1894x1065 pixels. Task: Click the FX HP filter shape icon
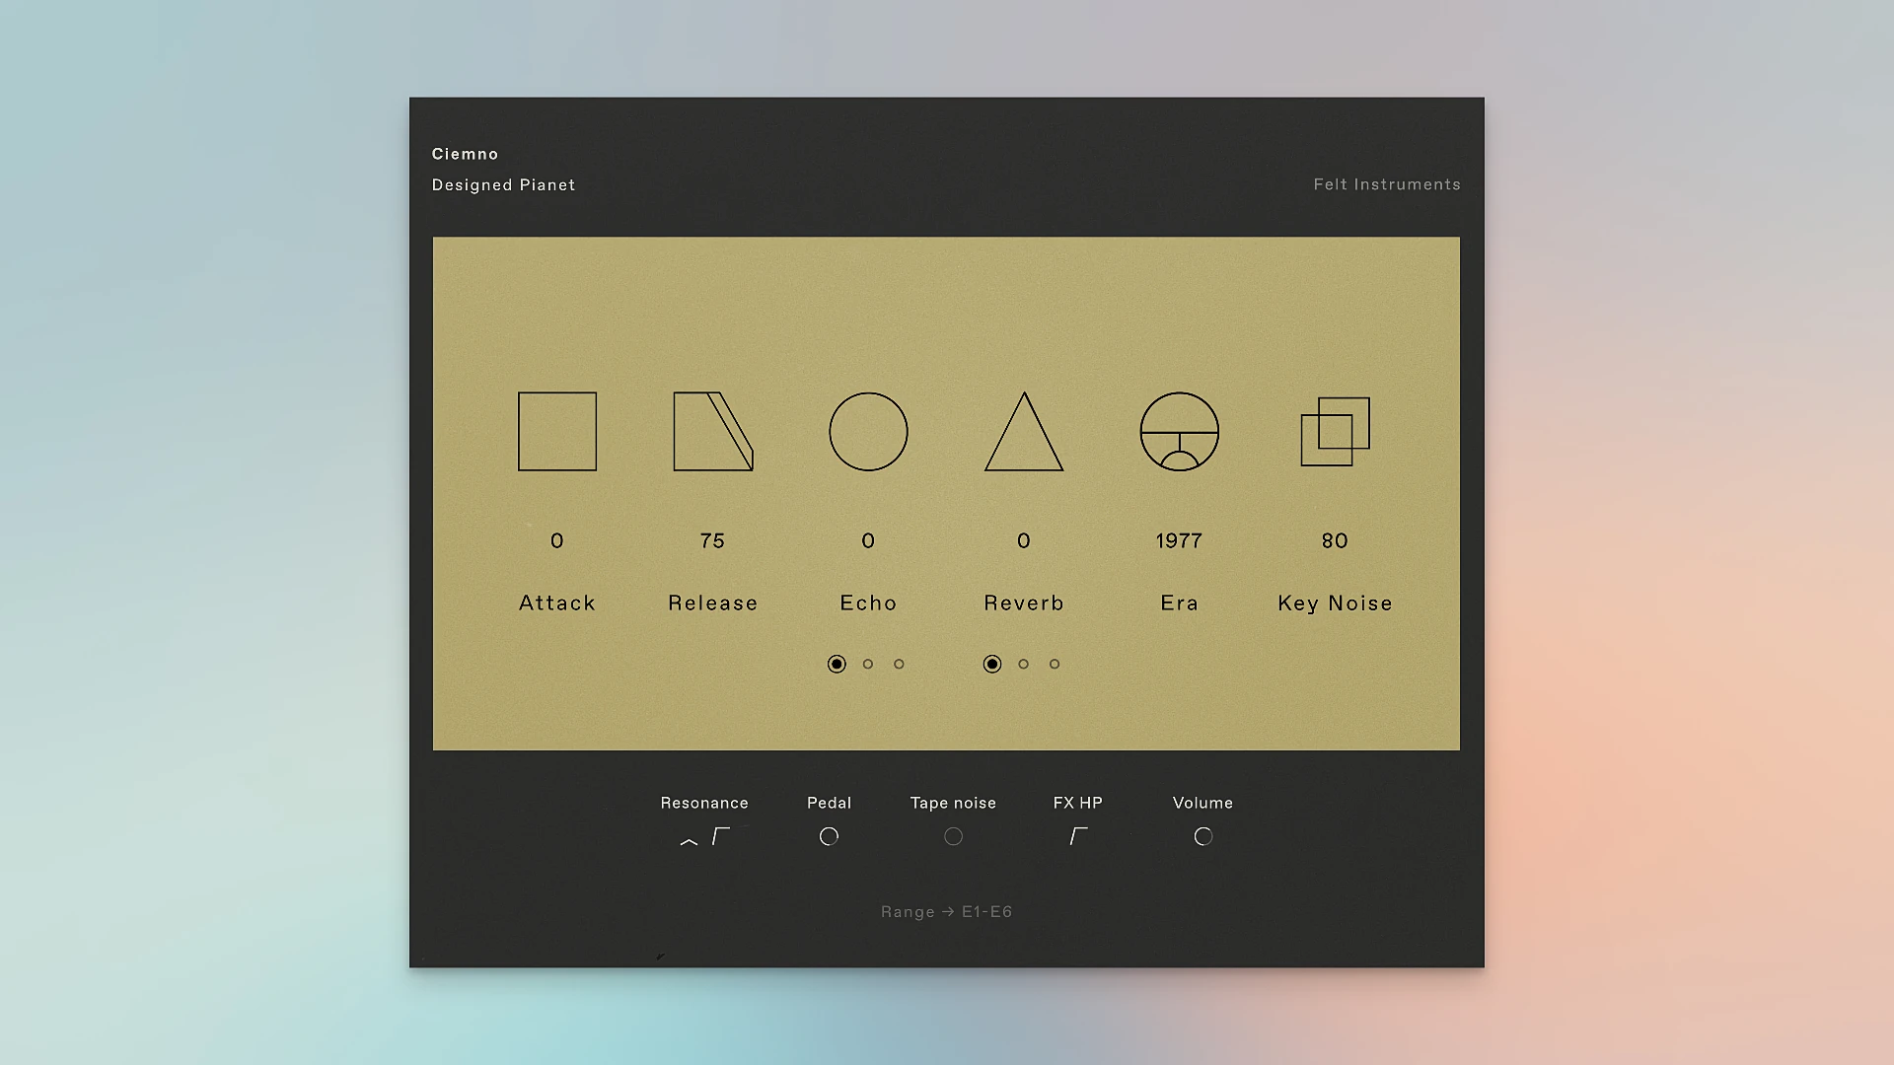[x=1078, y=836]
